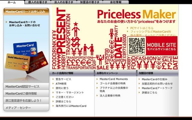Click the fork-holding person figure near SALE

[100, 60]
